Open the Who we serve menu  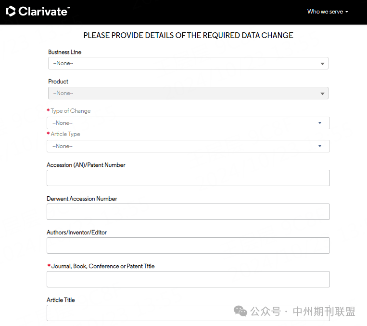[x=328, y=12]
